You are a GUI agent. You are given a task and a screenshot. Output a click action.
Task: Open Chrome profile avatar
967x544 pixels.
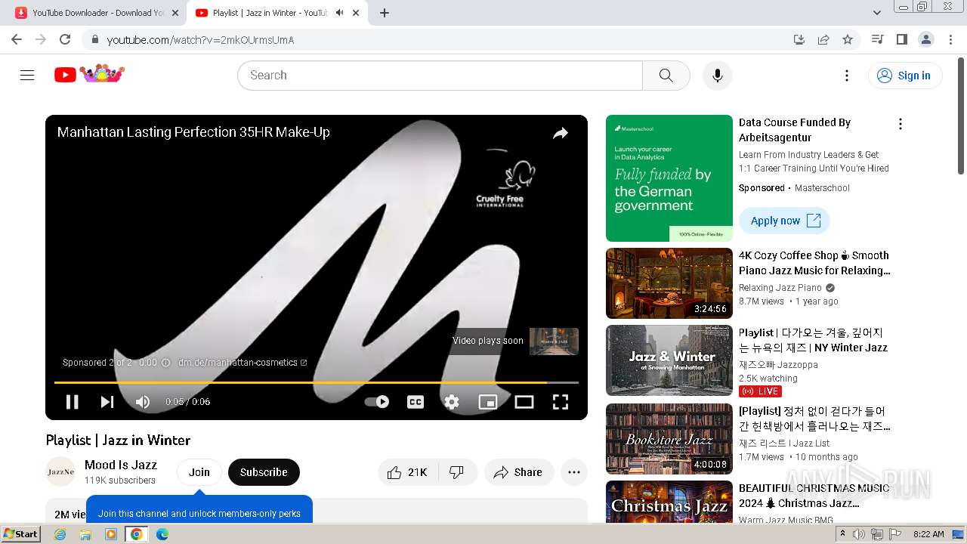coord(925,39)
